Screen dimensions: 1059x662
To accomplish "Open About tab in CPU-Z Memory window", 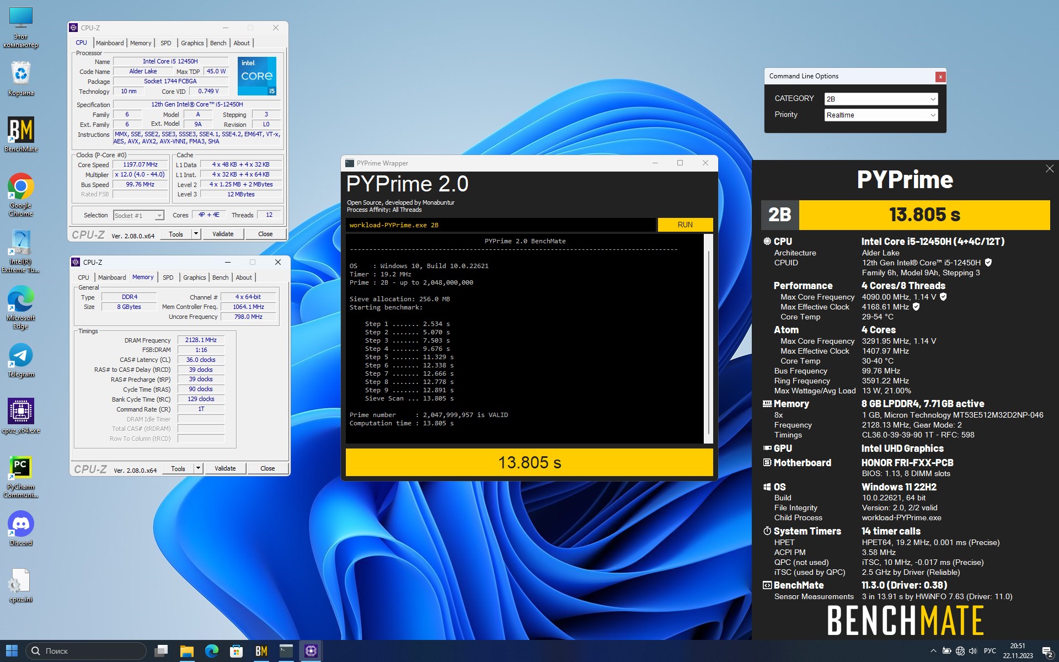I will tap(244, 277).
